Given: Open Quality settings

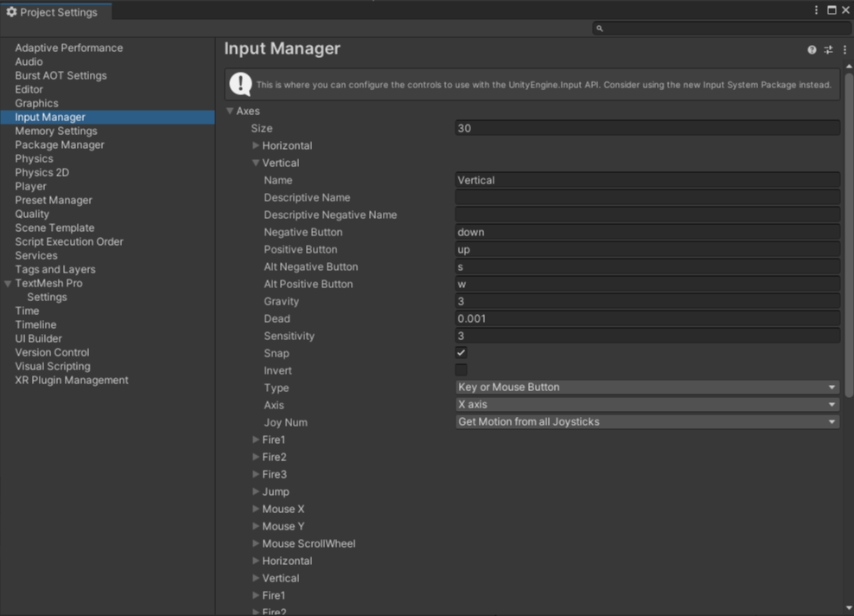Looking at the screenshot, I should tap(32, 215).
